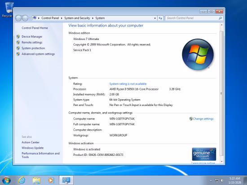Click Control Panel in the breadcrumb

click(x=50, y=18)
